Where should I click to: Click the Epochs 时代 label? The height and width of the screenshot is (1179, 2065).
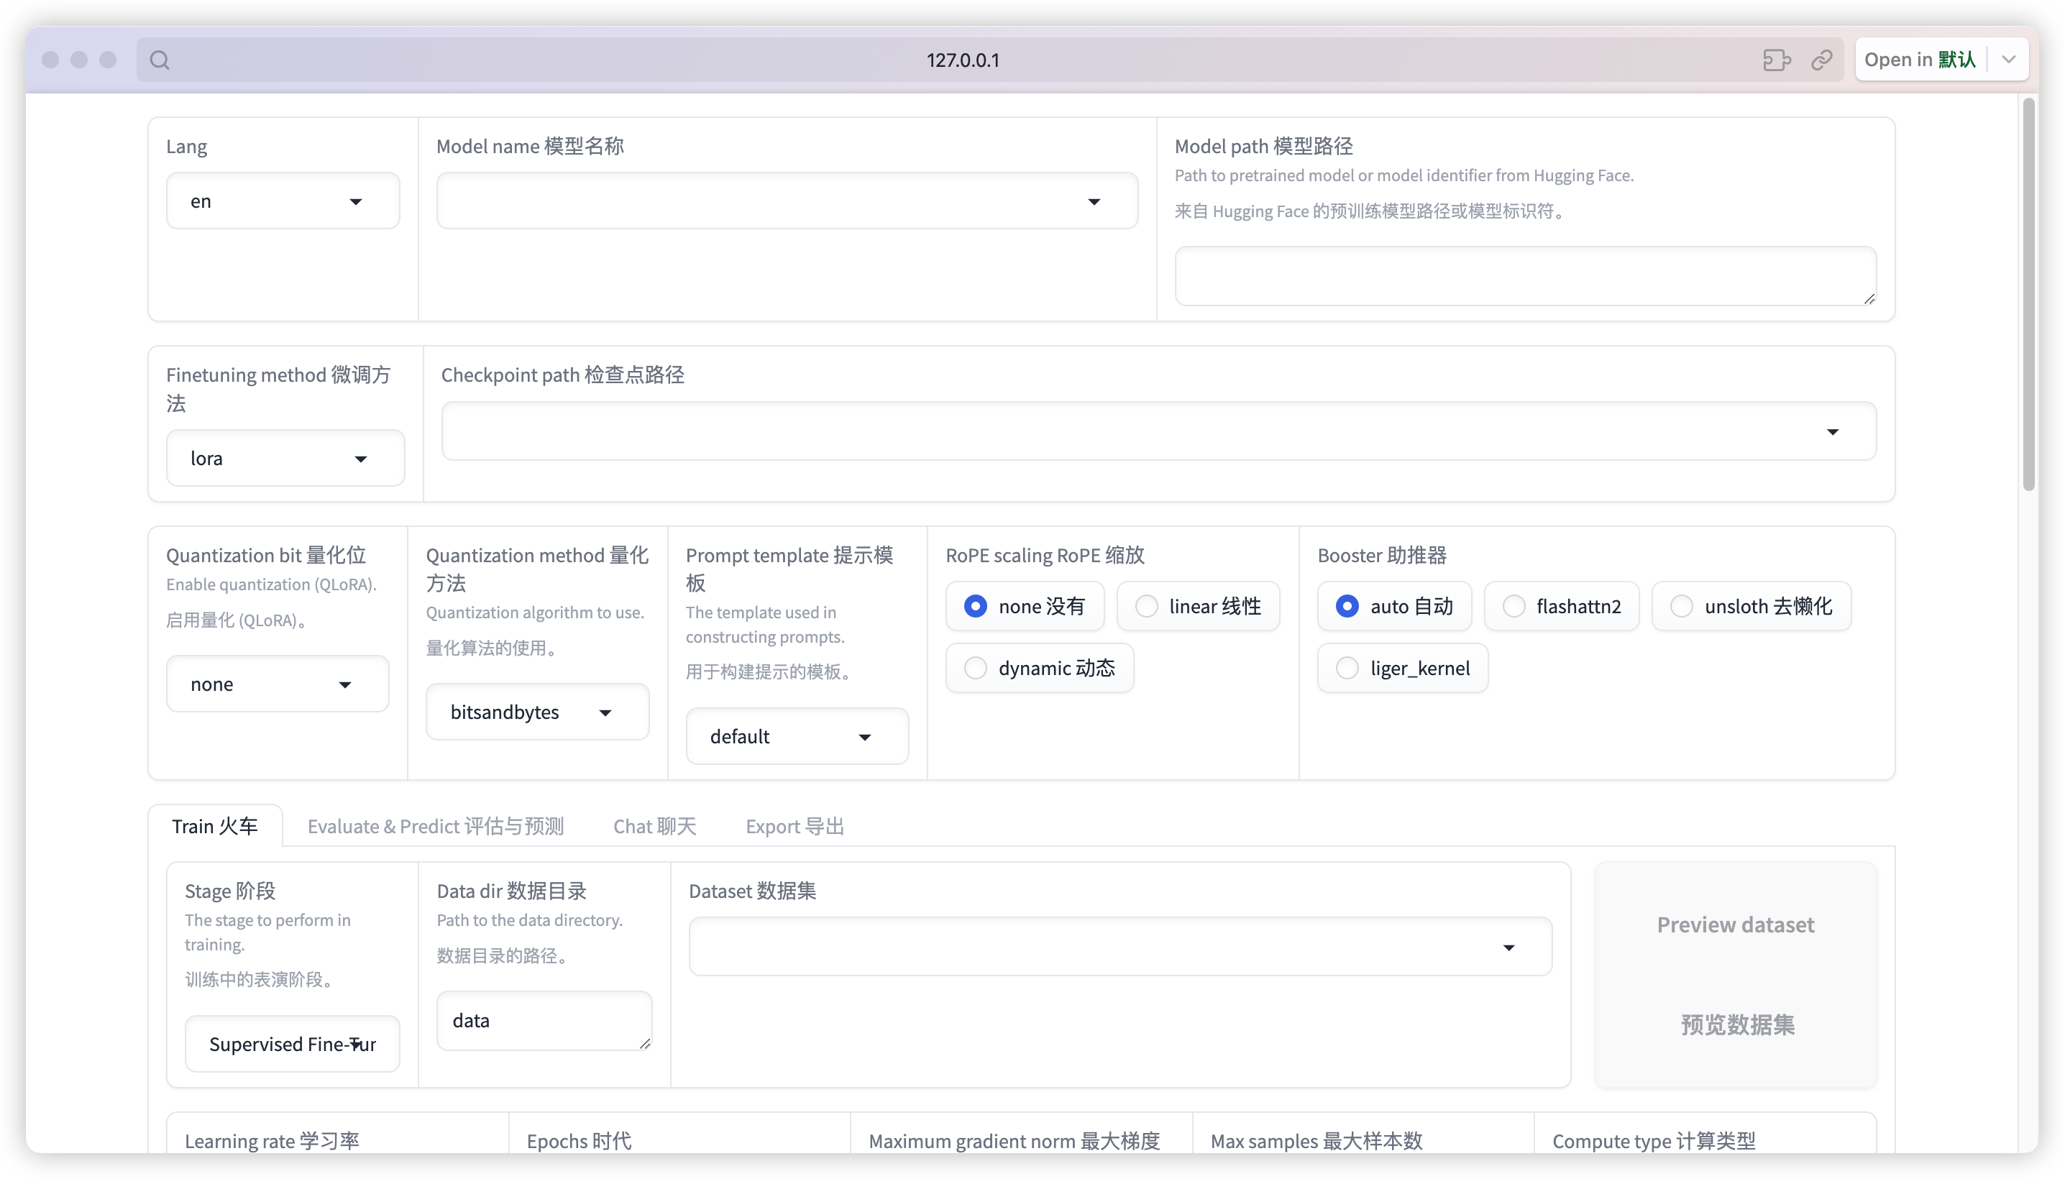[578, 1141]
